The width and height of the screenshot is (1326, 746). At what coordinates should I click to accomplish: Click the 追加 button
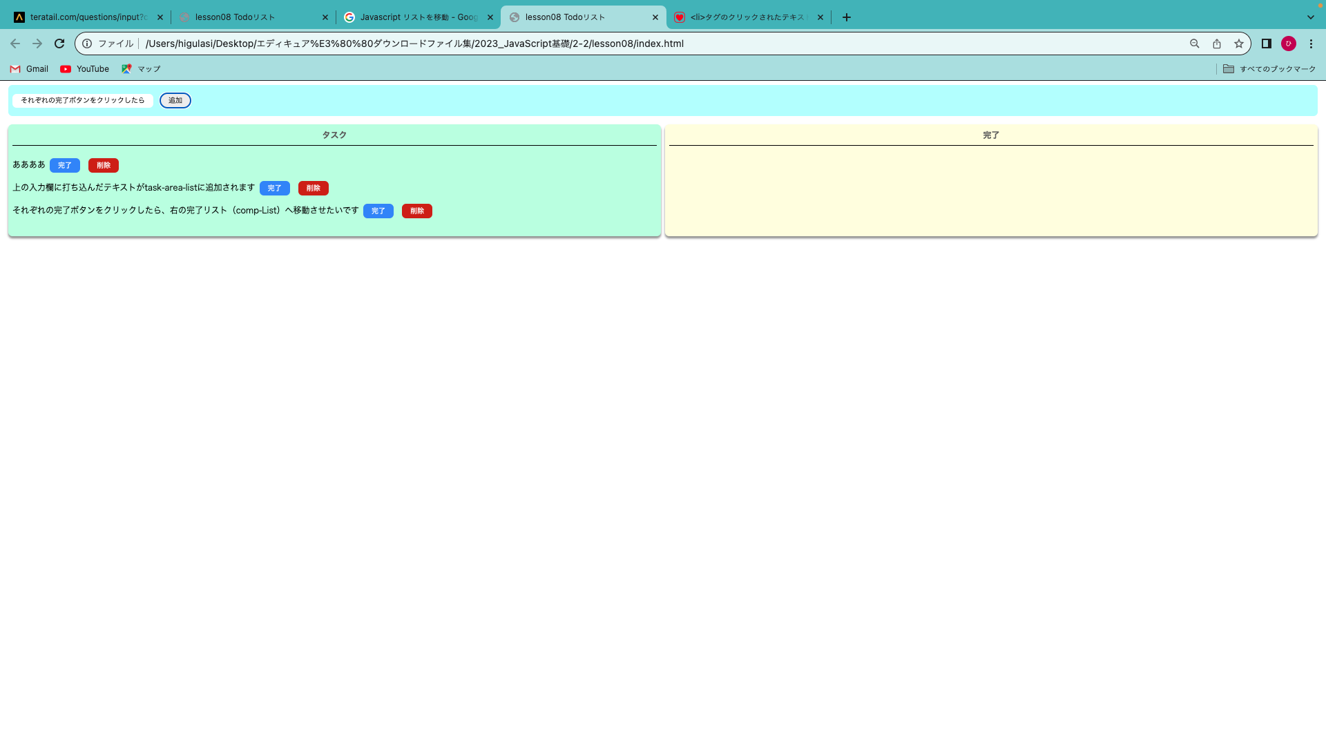pyautogui.click(x=175, y=101)
